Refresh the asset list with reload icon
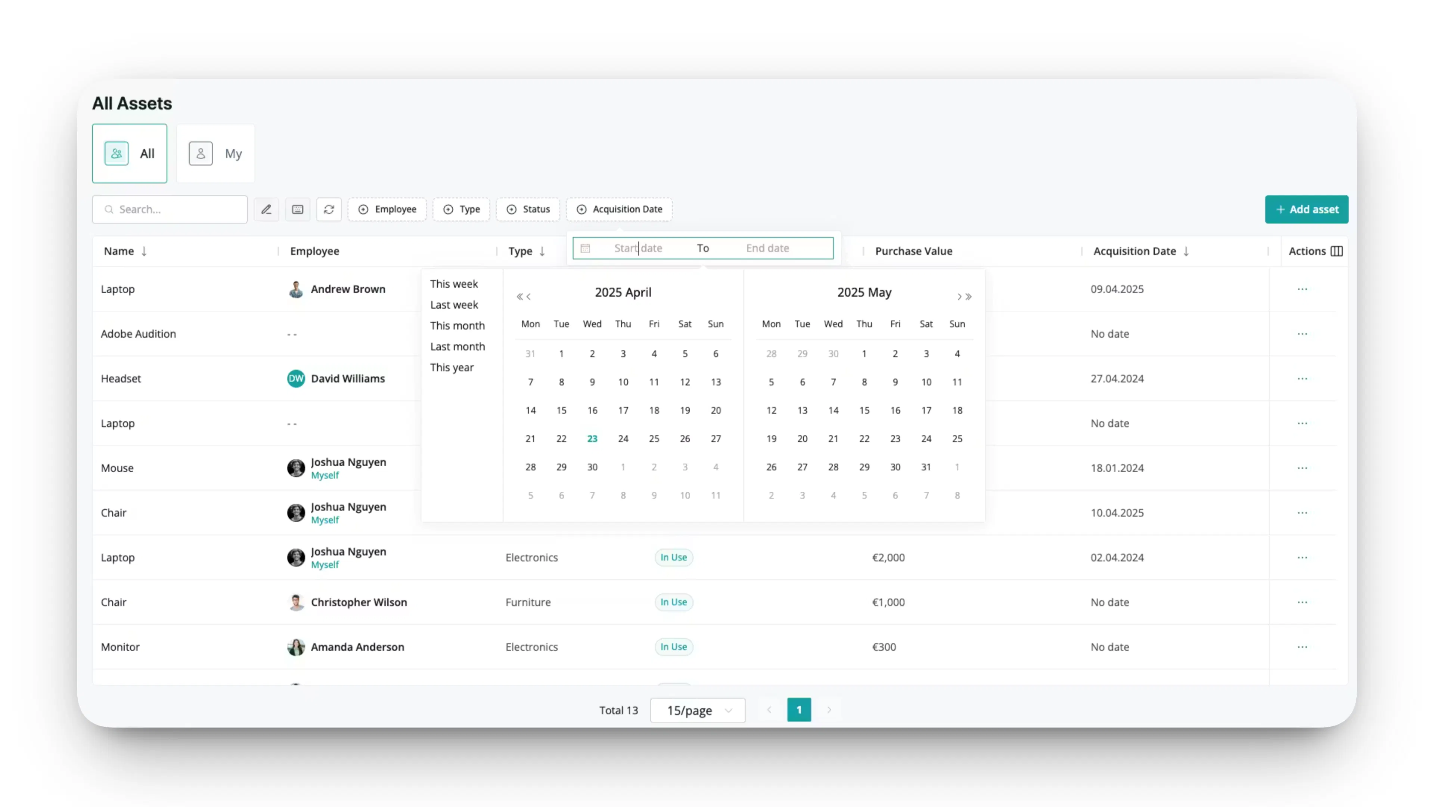This screenshot has width=1434, height=807. pyautogui.click(x=329, y=209)
